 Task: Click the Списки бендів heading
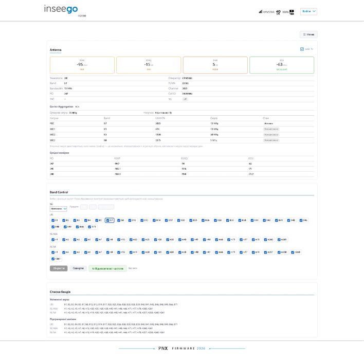coord(60,292)
